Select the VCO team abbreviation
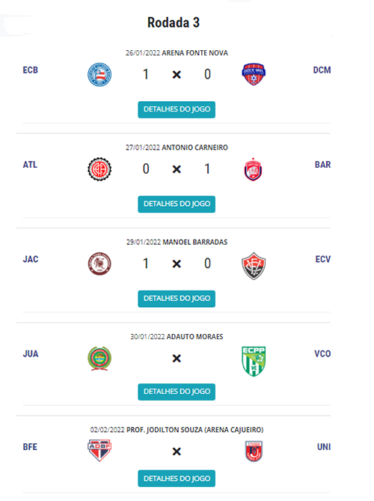374x501 pixels. 322,353
